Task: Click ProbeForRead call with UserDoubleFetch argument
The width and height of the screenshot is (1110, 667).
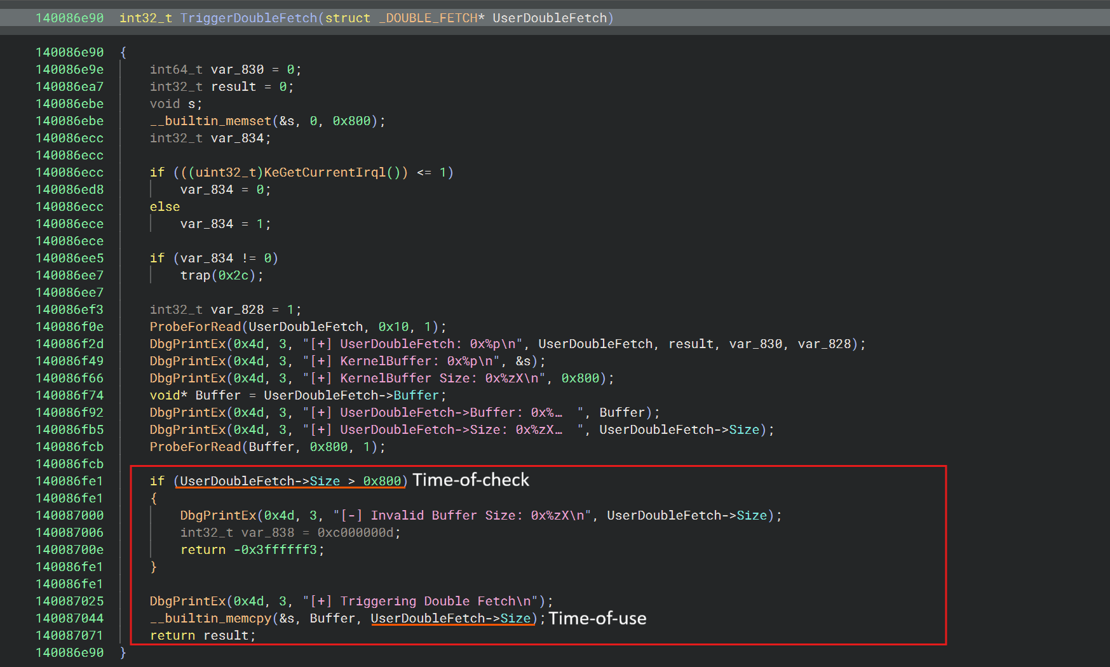Action: pos(298,327)
